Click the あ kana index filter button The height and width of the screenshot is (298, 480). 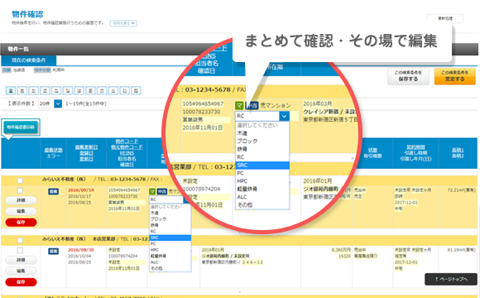coord(22,91)
